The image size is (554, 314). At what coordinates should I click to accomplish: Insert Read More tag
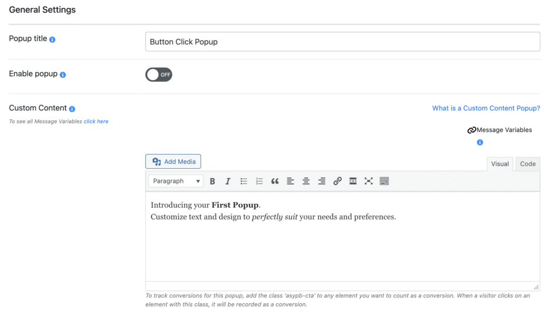(x=353, y=181)
